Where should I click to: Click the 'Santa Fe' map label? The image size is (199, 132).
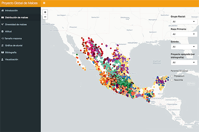[95, 17]
